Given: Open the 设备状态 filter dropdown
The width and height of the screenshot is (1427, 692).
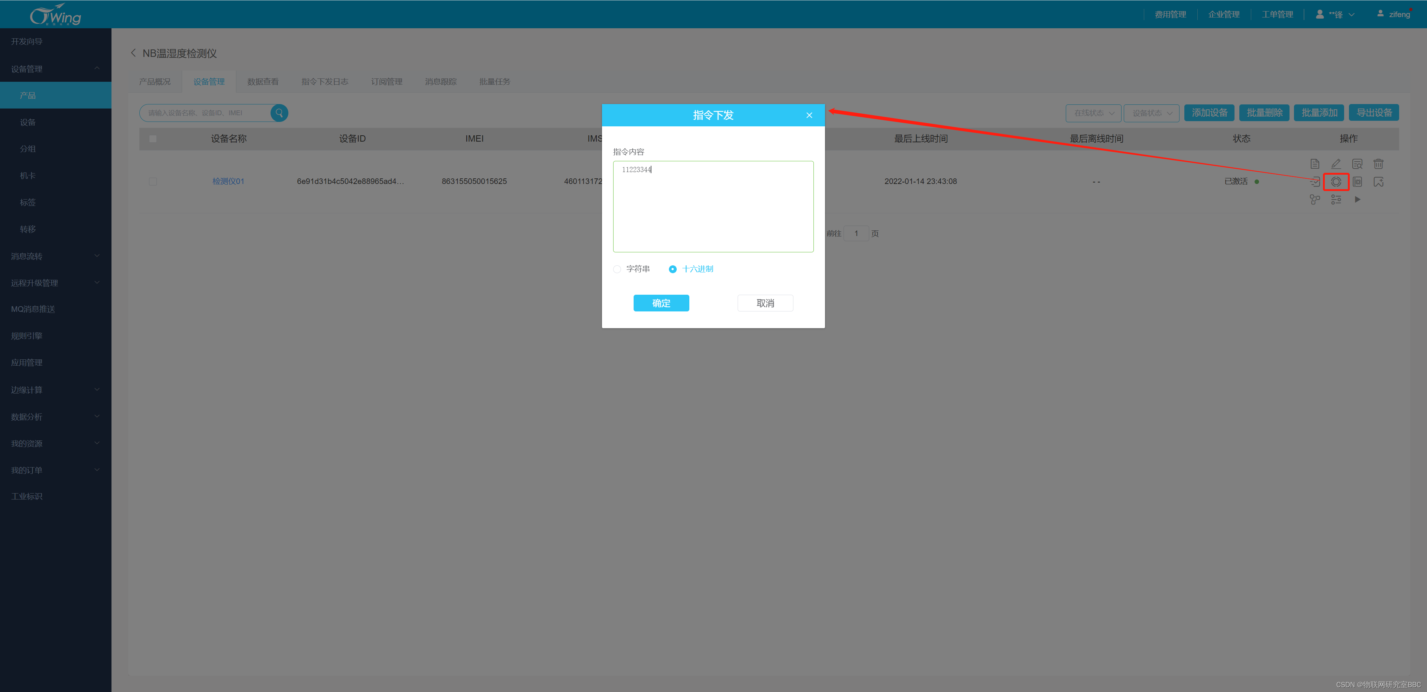Looking at the screenshot, I should [1151, 113].
